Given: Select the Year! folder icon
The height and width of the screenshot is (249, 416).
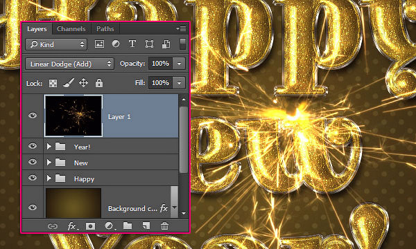Looking at the screenshot, I should 60,147.
